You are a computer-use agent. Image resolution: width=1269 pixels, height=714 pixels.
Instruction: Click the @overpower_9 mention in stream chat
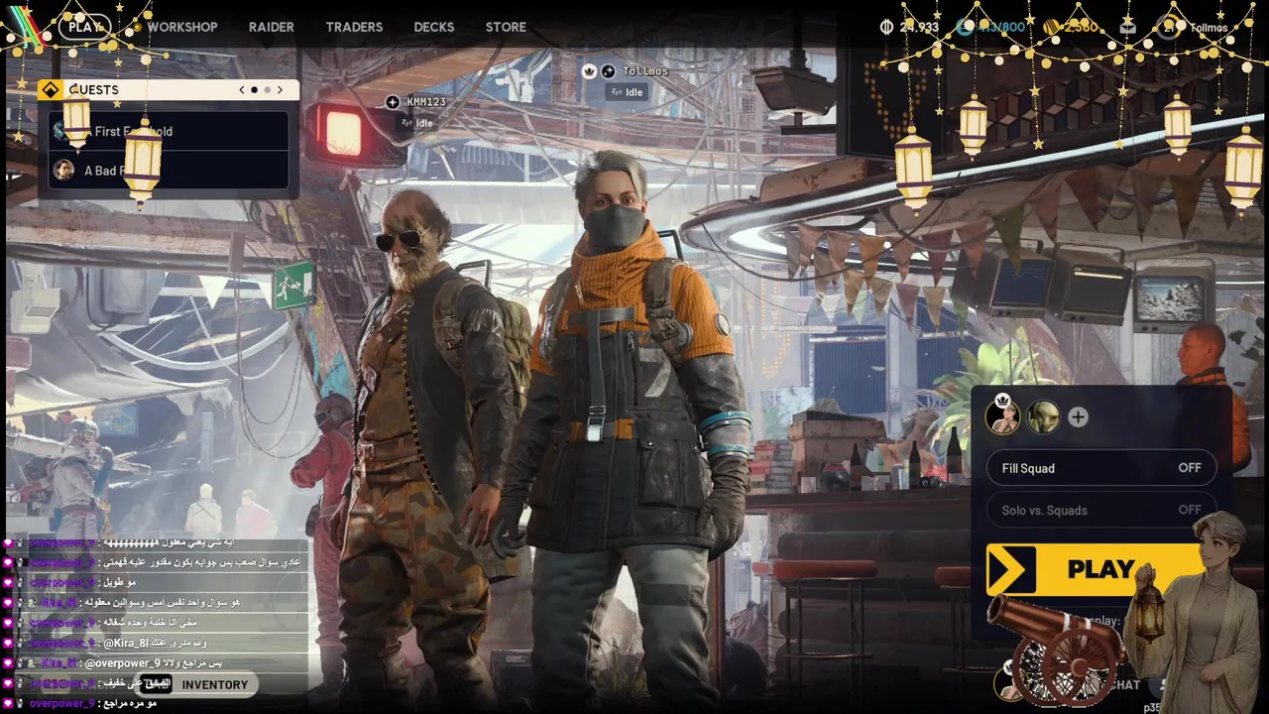click(x=123, y=662)
